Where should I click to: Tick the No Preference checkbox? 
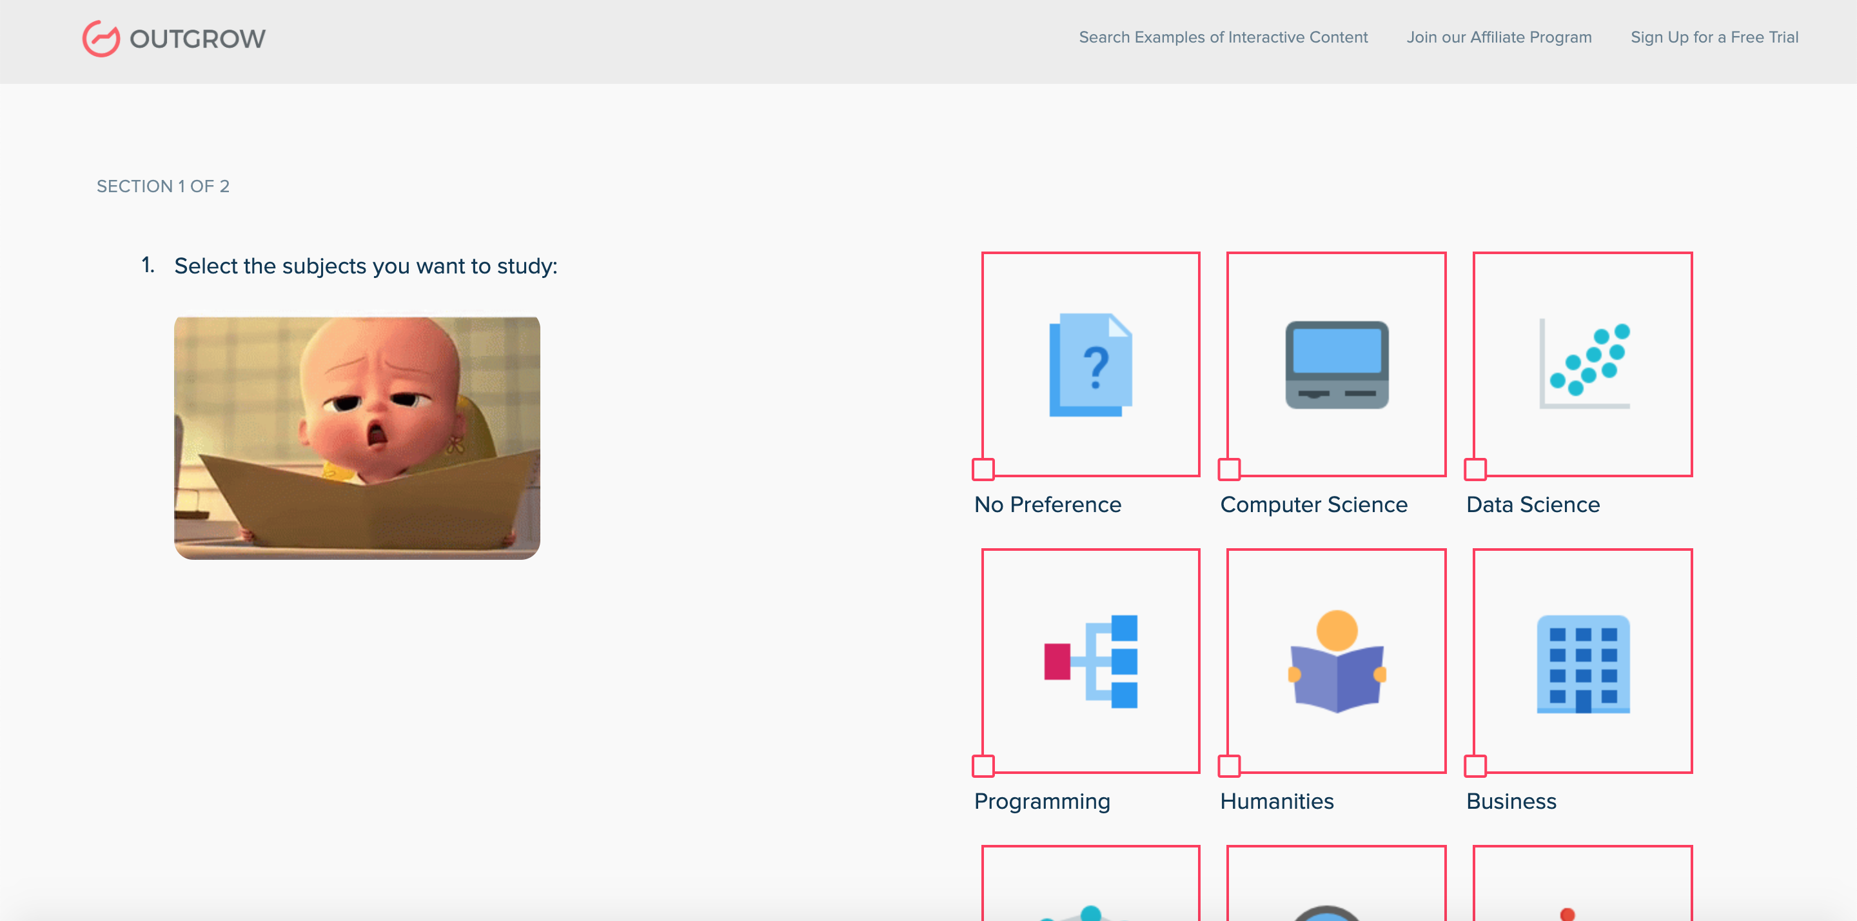click(983, 470)
